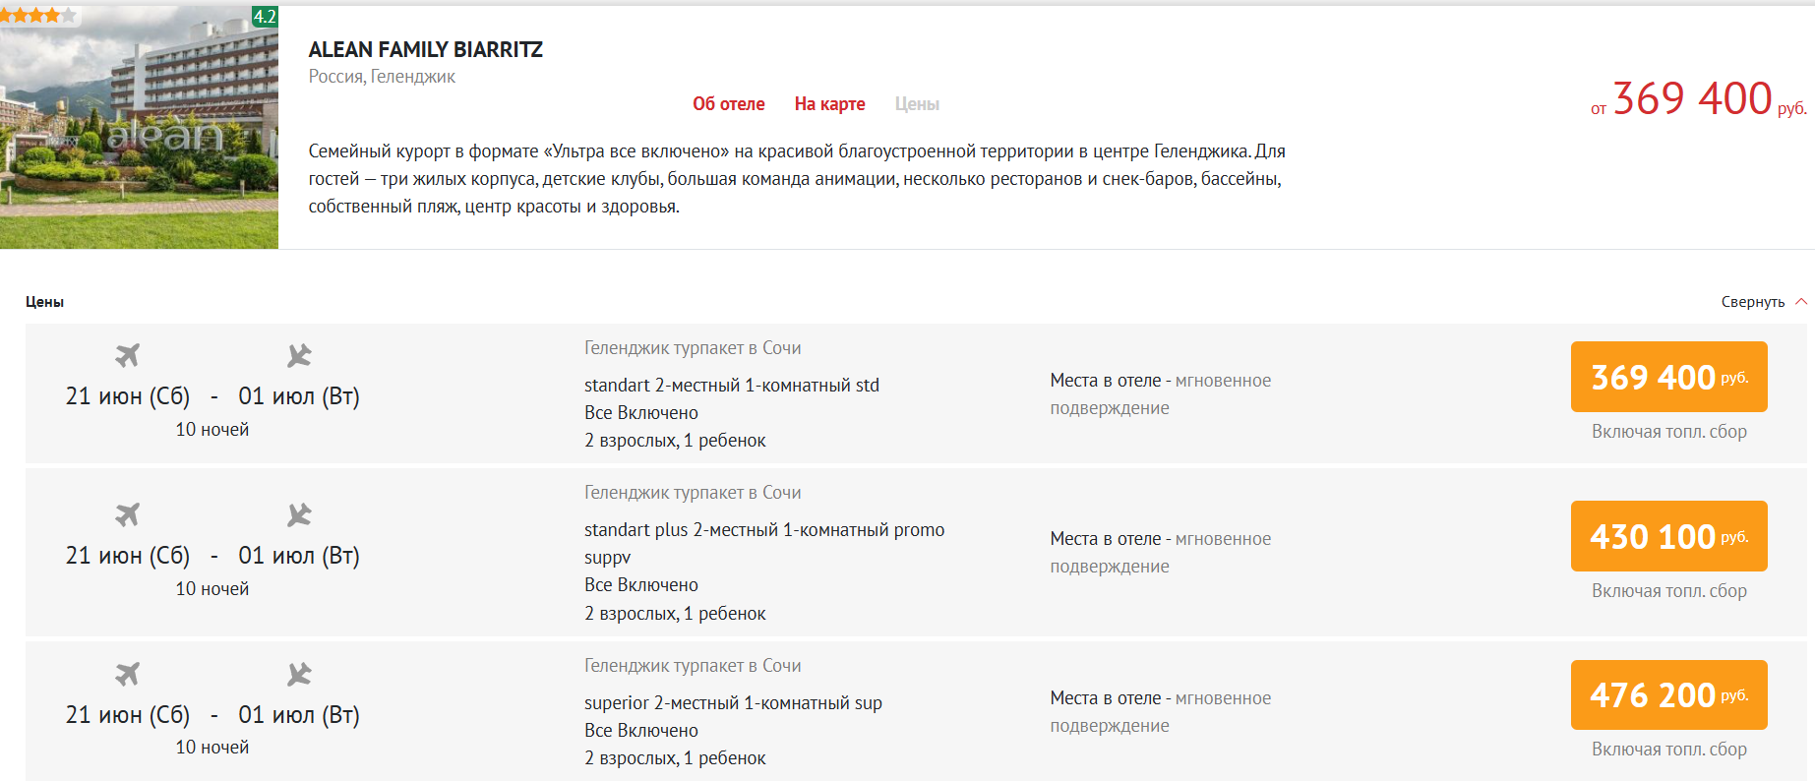Click departure plane icon in first tour row
This screenshot has height=781, width=1815.
tap(128, 355)
